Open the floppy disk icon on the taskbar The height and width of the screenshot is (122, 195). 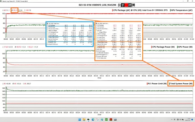pos(115,120)
